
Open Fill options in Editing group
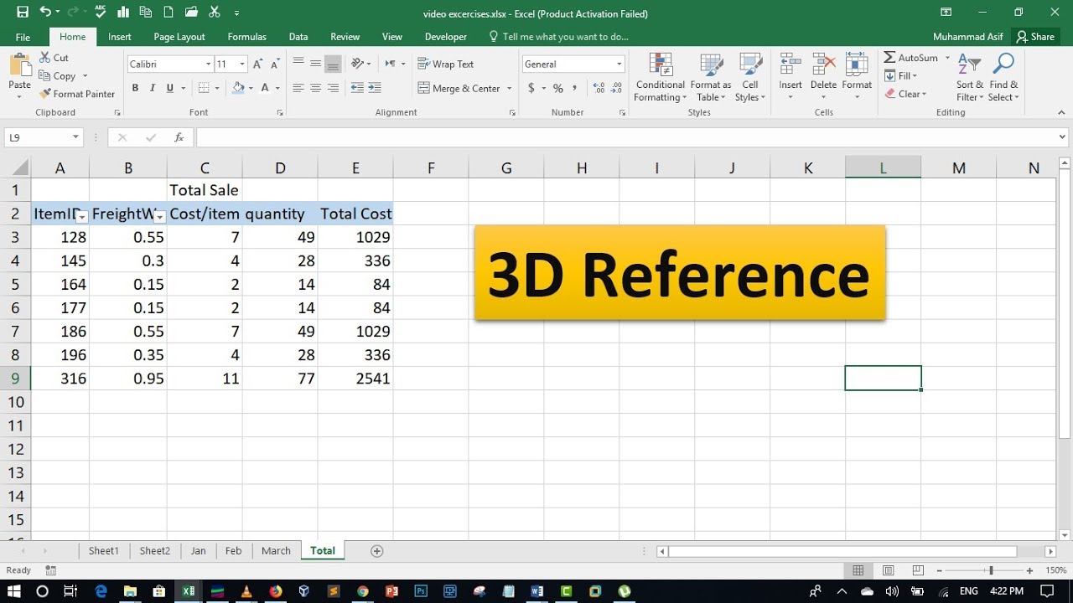click(901, 75)
